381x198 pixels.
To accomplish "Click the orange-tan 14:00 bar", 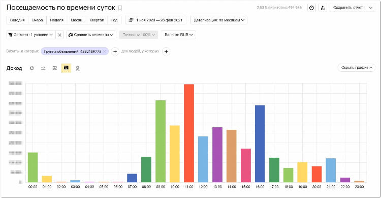I will pyautogui.click(x=231, y=156).
